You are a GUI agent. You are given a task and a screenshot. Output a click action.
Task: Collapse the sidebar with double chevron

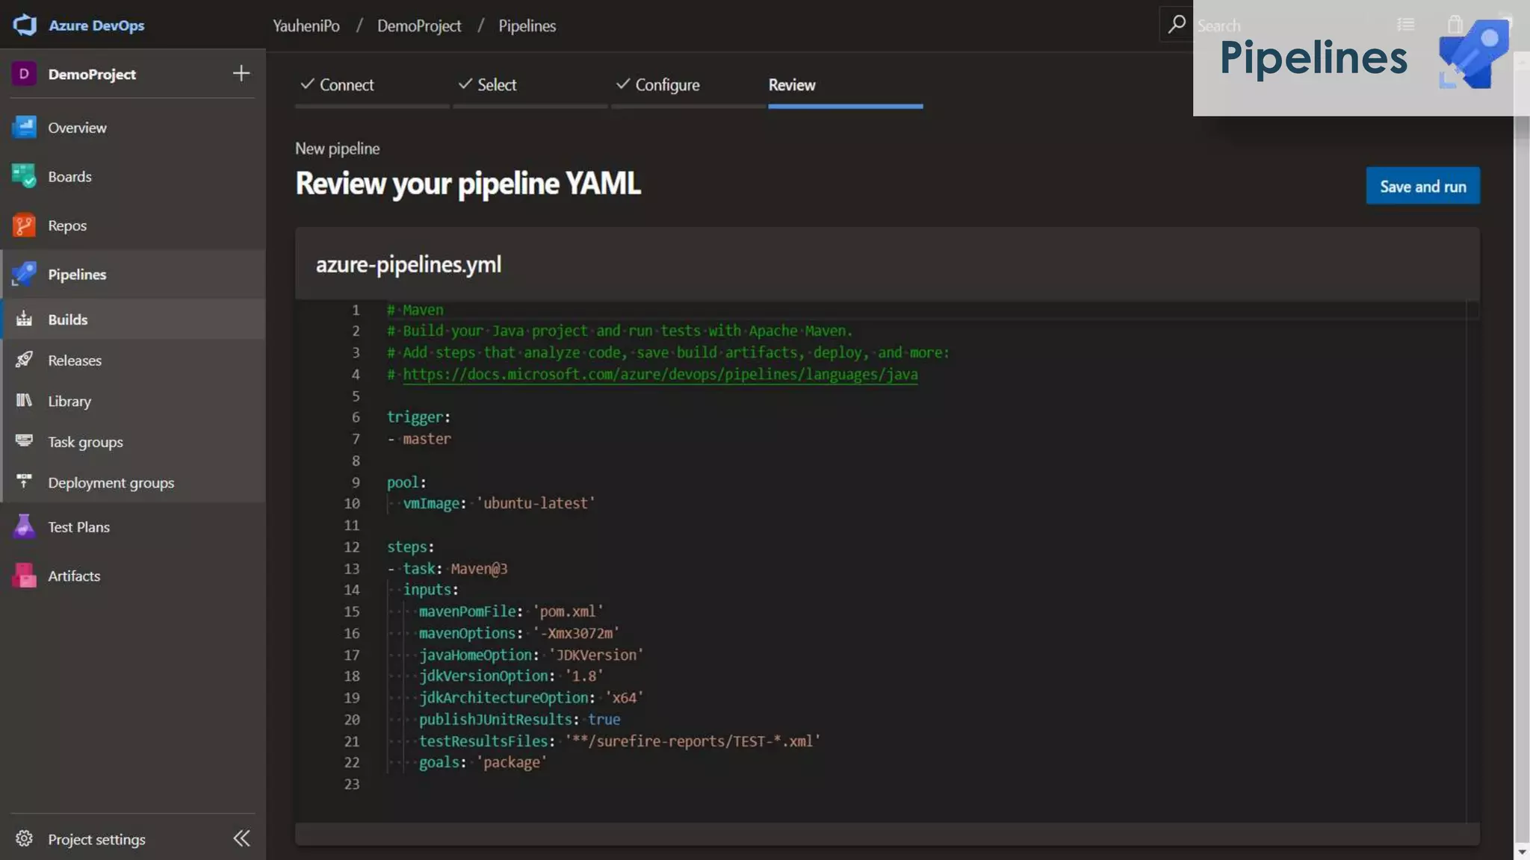pyautogui.click(x=241, y=838)
